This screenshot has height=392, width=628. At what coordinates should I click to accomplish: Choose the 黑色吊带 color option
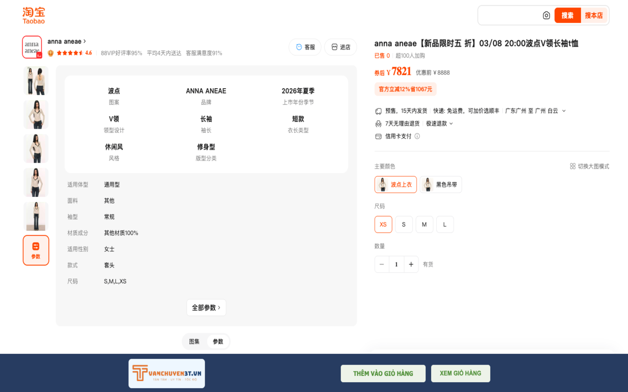[441, 185]
